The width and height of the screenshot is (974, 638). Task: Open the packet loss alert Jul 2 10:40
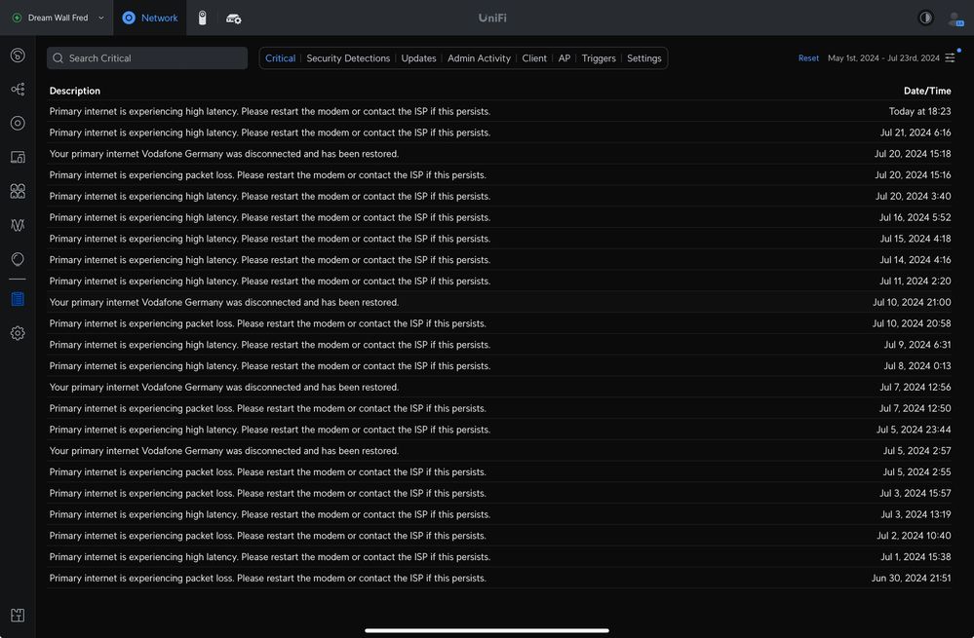pos(500,536)
